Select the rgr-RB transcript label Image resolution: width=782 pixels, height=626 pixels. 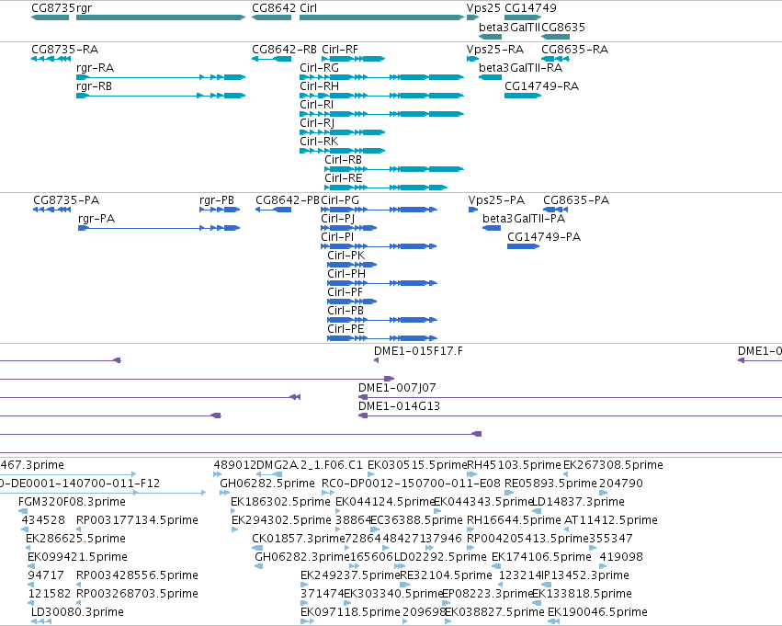click(95, 86)
